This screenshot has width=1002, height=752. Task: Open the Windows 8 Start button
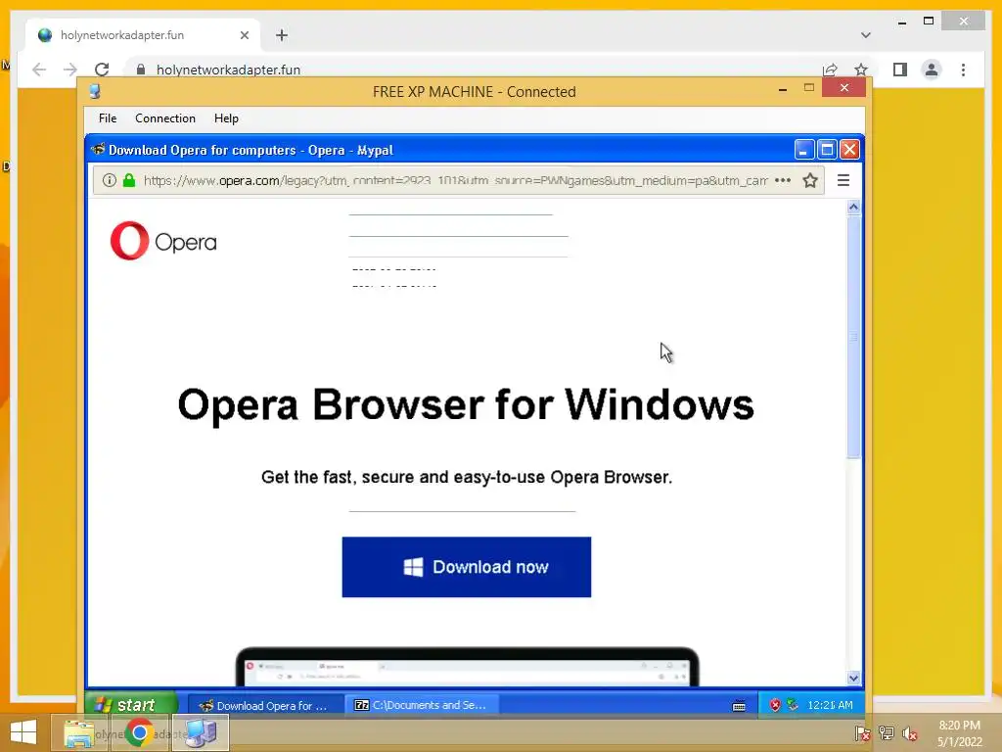[23, 732]
